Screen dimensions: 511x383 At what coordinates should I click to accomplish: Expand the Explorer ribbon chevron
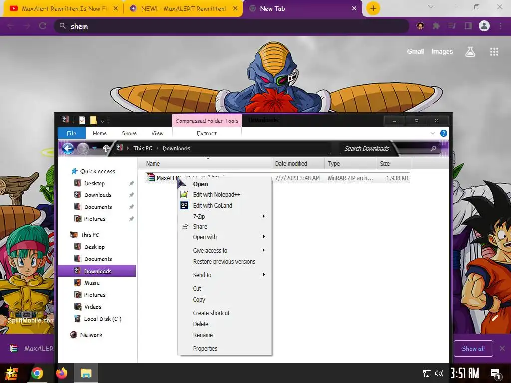(433, 133)
